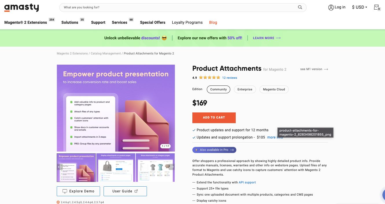
Task: Click the fifth star in the rating
Action: [218, 78]
